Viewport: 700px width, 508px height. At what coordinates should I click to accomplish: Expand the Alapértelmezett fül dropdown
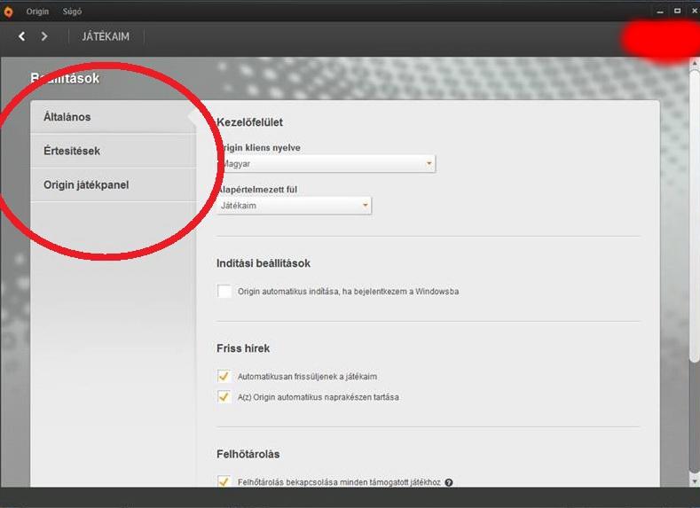pyautogui.click(x=294, y=206)
